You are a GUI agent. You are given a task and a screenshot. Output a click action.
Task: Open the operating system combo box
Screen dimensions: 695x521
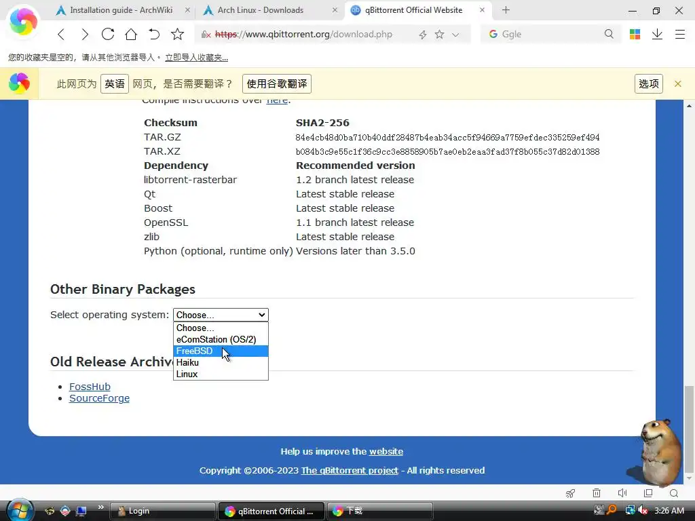click(x=221, y=315)
